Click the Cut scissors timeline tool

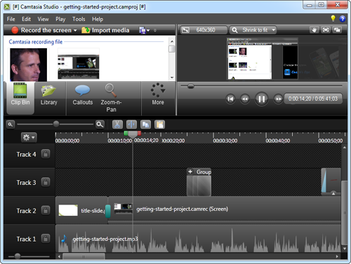pyautogui.click(x=117, y=125)
